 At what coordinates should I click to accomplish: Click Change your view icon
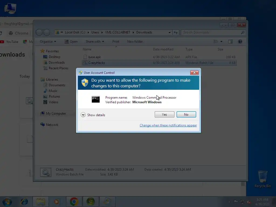click(216, 42)
